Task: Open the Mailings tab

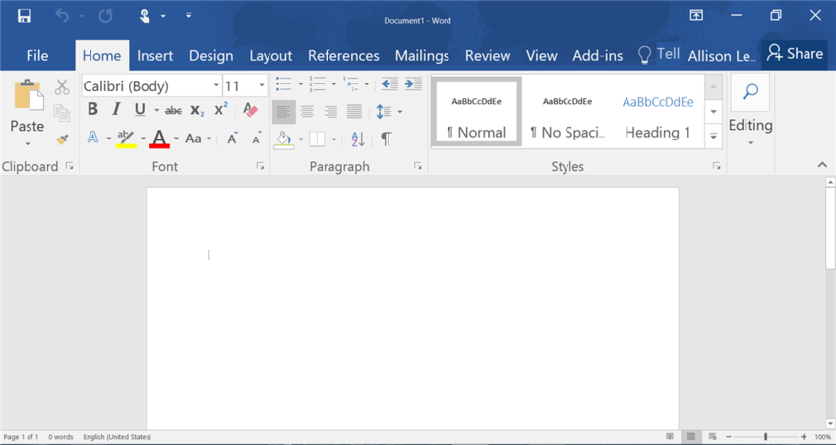Action: click(422, 55)
